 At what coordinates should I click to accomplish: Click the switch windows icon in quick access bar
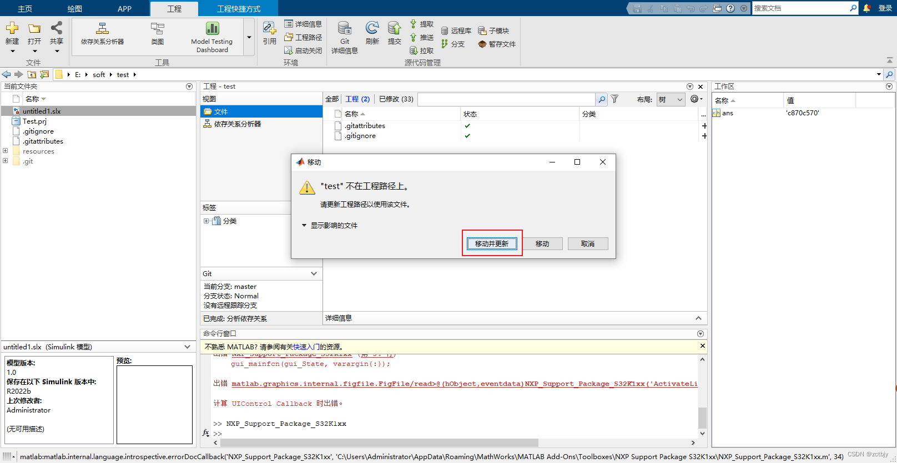[x=717, y=8]
